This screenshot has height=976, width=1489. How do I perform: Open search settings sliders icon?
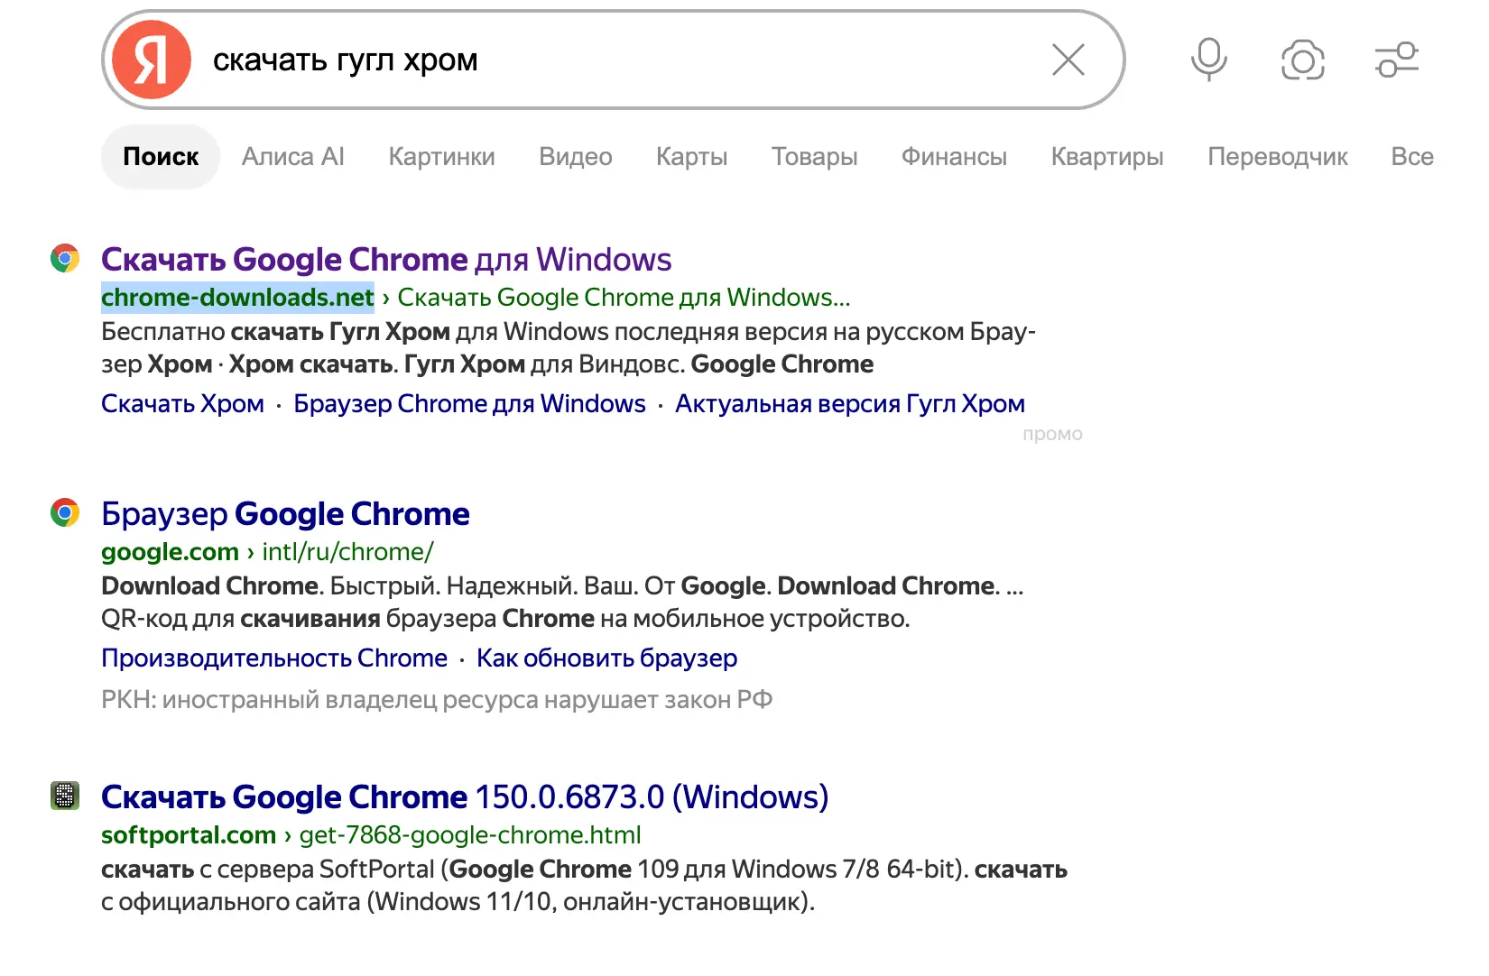pyautogui.click(x=1397, y=60)
